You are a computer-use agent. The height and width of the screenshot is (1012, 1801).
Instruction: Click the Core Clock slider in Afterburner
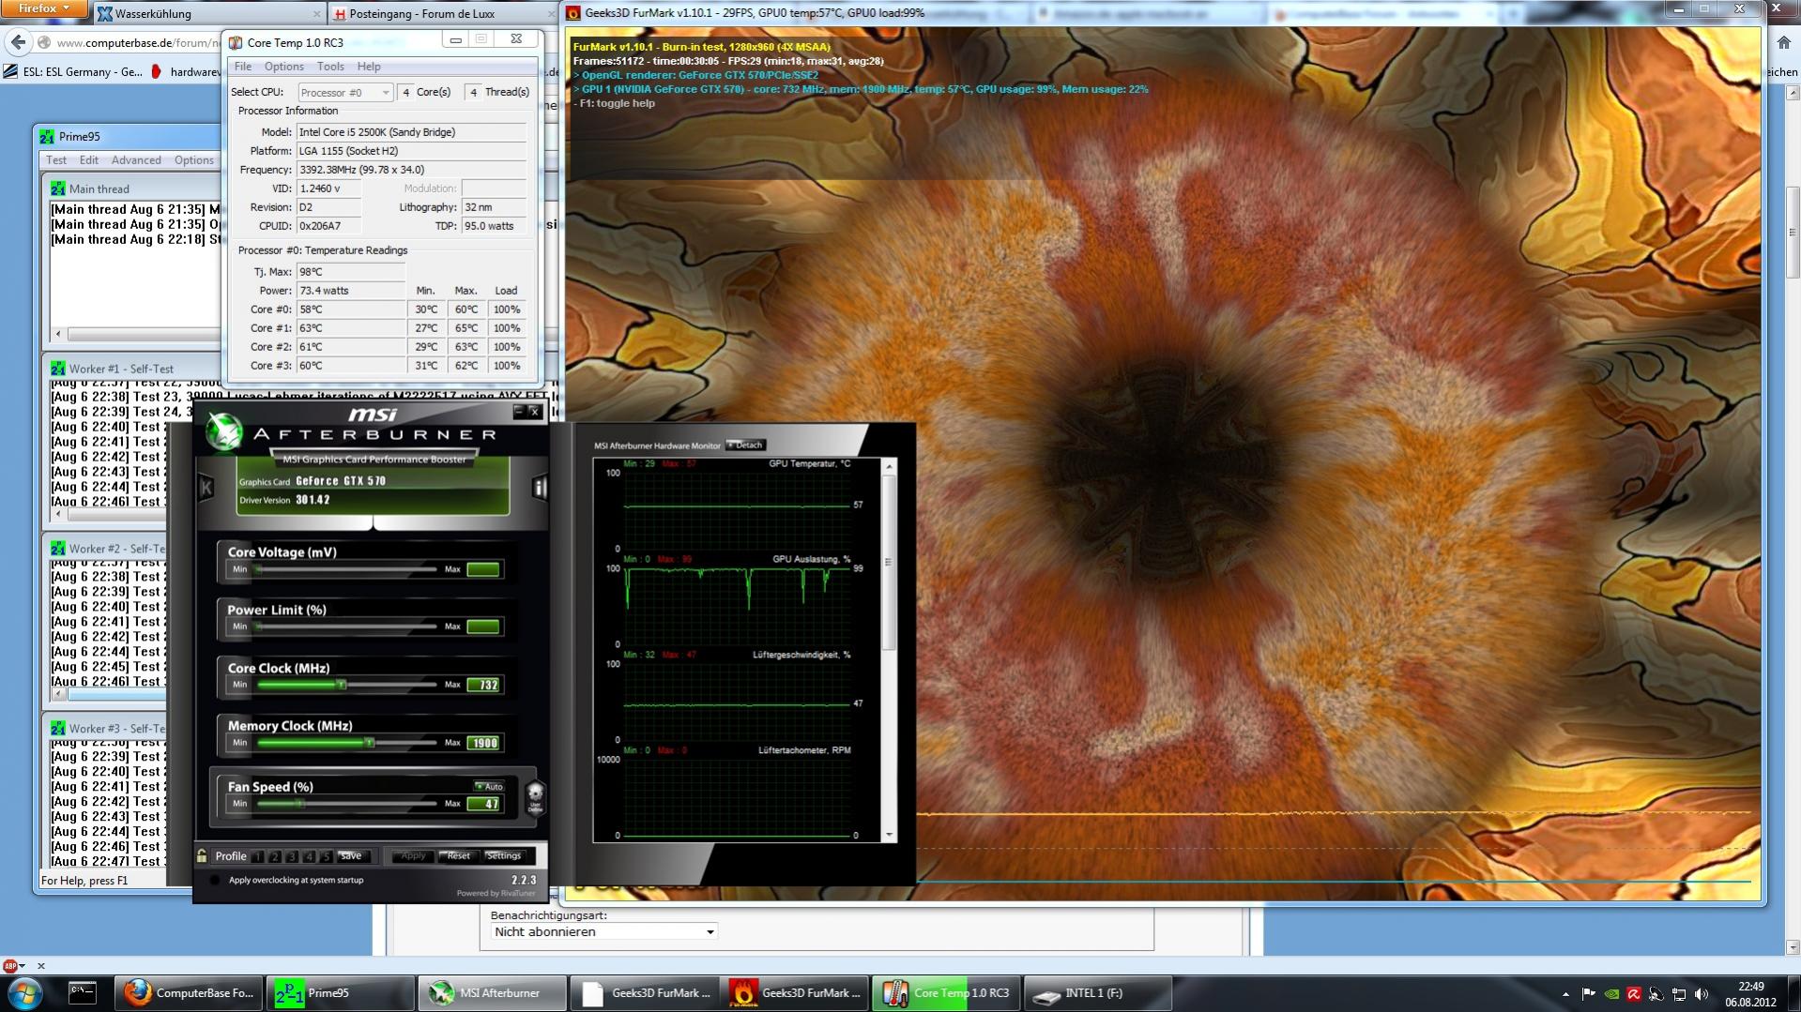pyautogui.click(x=346, y=685)
